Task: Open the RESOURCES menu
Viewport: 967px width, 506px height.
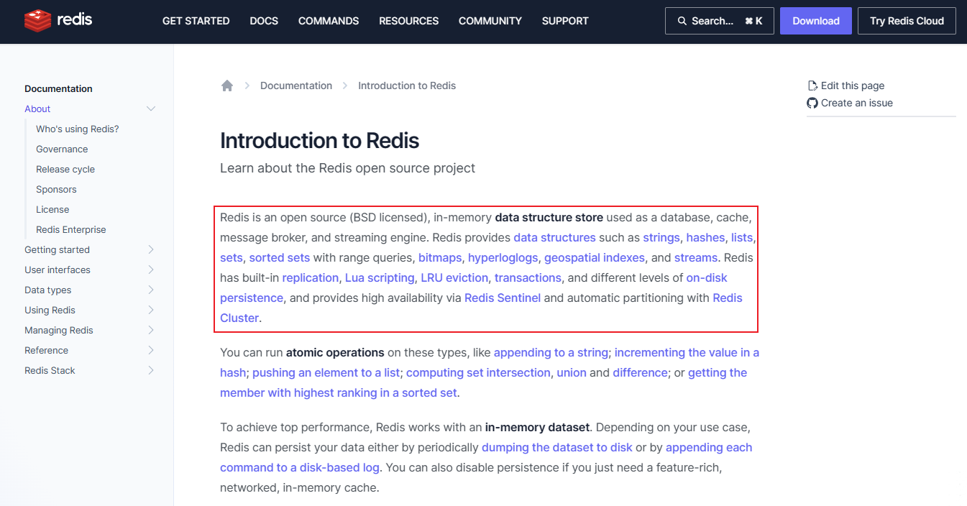Action: (x=409, y=21)
